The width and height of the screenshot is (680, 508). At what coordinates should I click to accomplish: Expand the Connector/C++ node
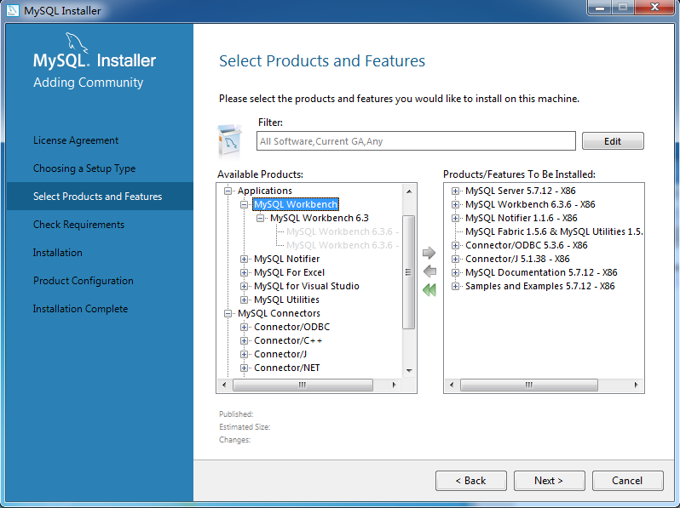pyautogui.click(x=245, y=341)
